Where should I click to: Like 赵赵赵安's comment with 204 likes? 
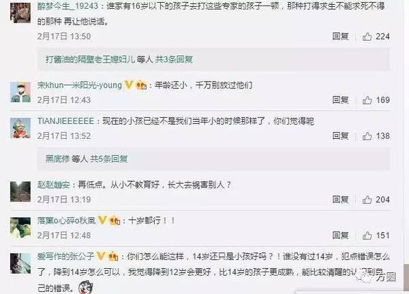pos(367,199)
